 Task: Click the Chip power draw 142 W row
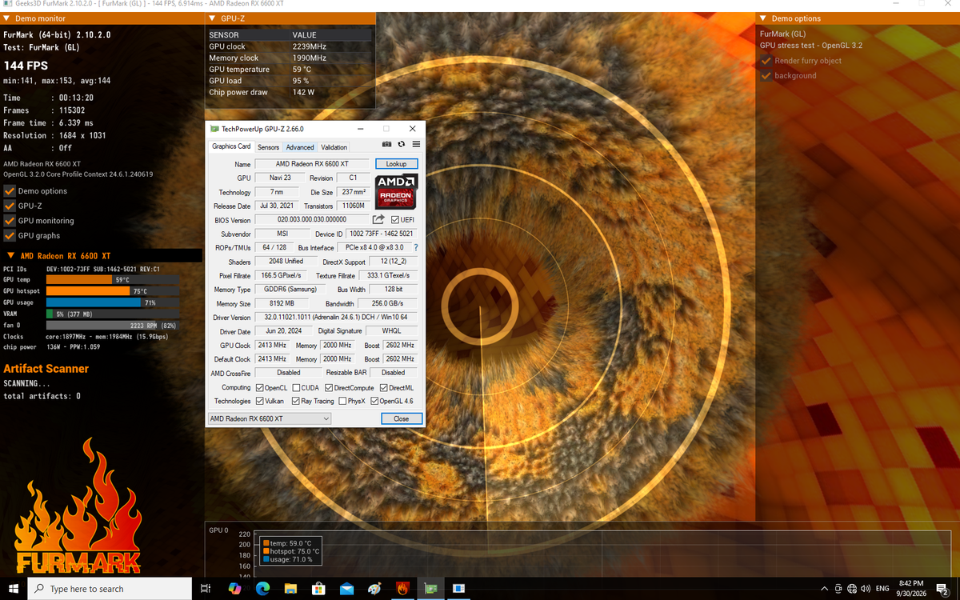click(x=290, y=92)
